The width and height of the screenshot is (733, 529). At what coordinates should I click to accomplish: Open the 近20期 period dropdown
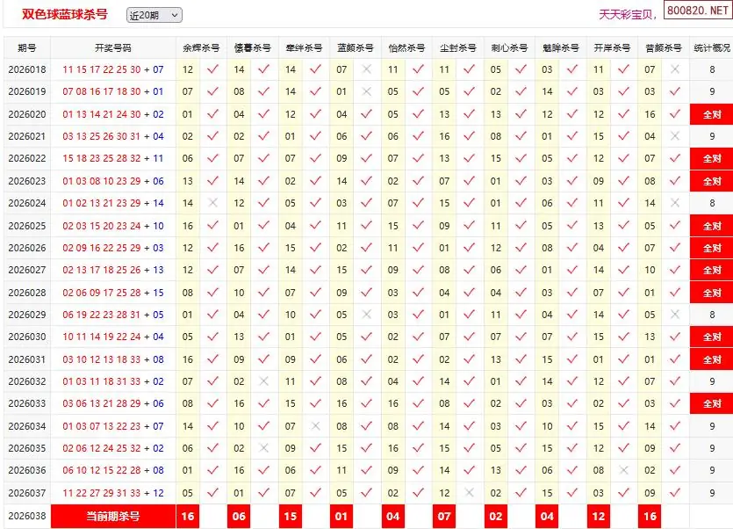point(154,15)
